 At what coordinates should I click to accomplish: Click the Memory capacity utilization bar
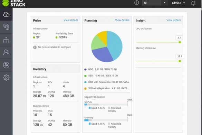[x=106, y=120]
